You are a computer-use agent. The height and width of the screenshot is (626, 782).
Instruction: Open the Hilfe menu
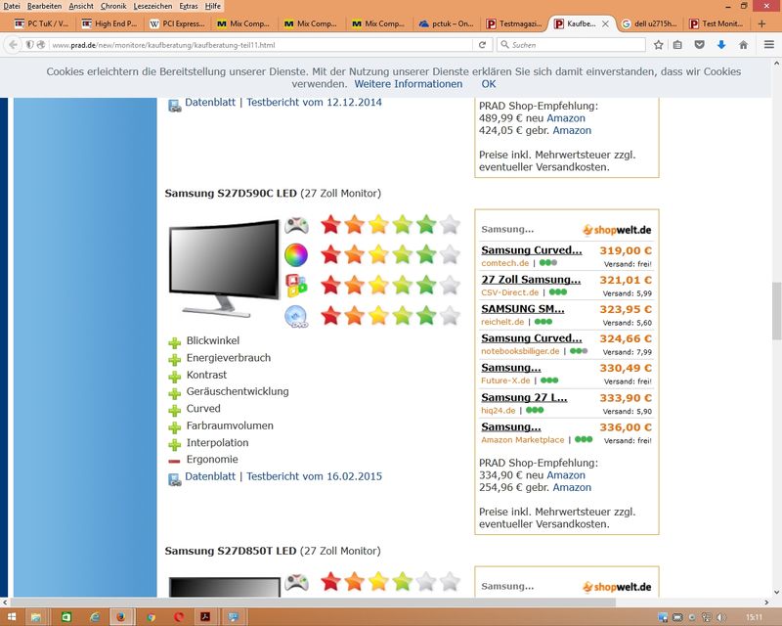point(212,6)
